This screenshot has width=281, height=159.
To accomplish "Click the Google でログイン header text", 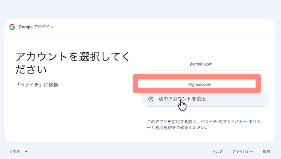I will (x=36, y=27).
